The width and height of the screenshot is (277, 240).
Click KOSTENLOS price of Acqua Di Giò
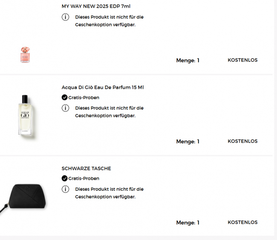242,141
